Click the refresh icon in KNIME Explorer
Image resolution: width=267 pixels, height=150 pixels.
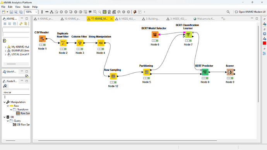pos(21,24)
